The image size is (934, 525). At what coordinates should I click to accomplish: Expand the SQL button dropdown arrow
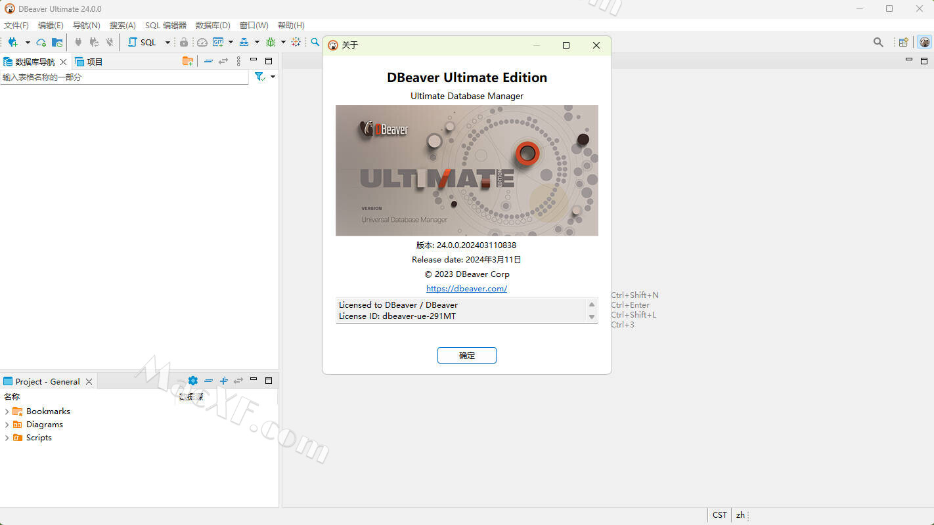coord(167,42)
